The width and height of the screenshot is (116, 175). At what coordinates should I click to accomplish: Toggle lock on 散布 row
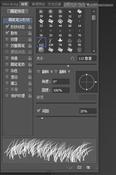[x=30, y=33]
